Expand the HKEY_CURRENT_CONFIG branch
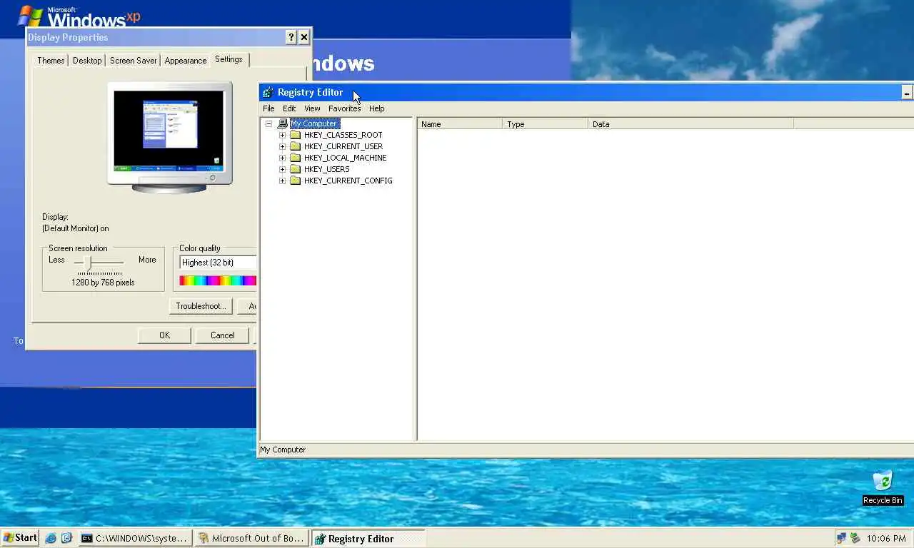The image size is (914, 548). (282, 181)
